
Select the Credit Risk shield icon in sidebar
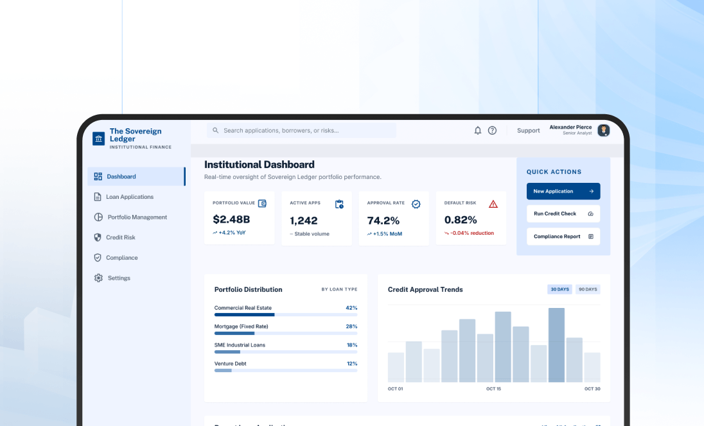tap(98, 237)
